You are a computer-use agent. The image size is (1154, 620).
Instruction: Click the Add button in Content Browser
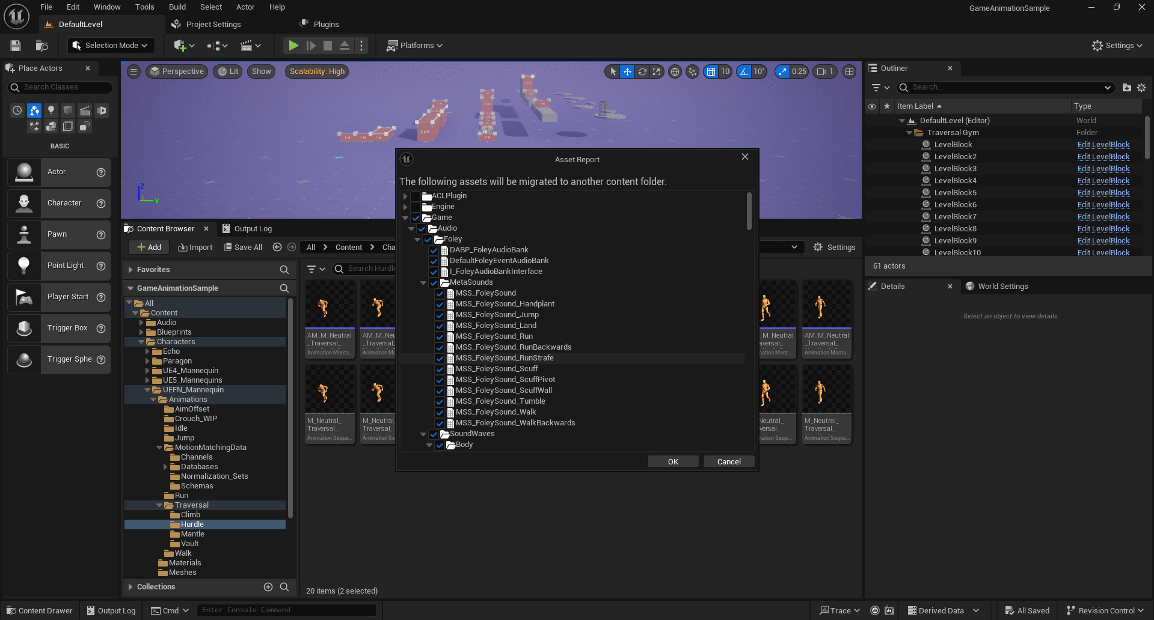(x=149, y=247)
